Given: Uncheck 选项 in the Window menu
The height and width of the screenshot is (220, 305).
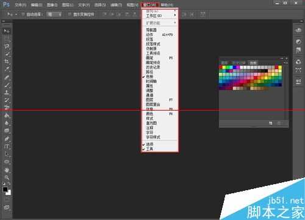Looking at the screenshot, I should coord(160,144).
